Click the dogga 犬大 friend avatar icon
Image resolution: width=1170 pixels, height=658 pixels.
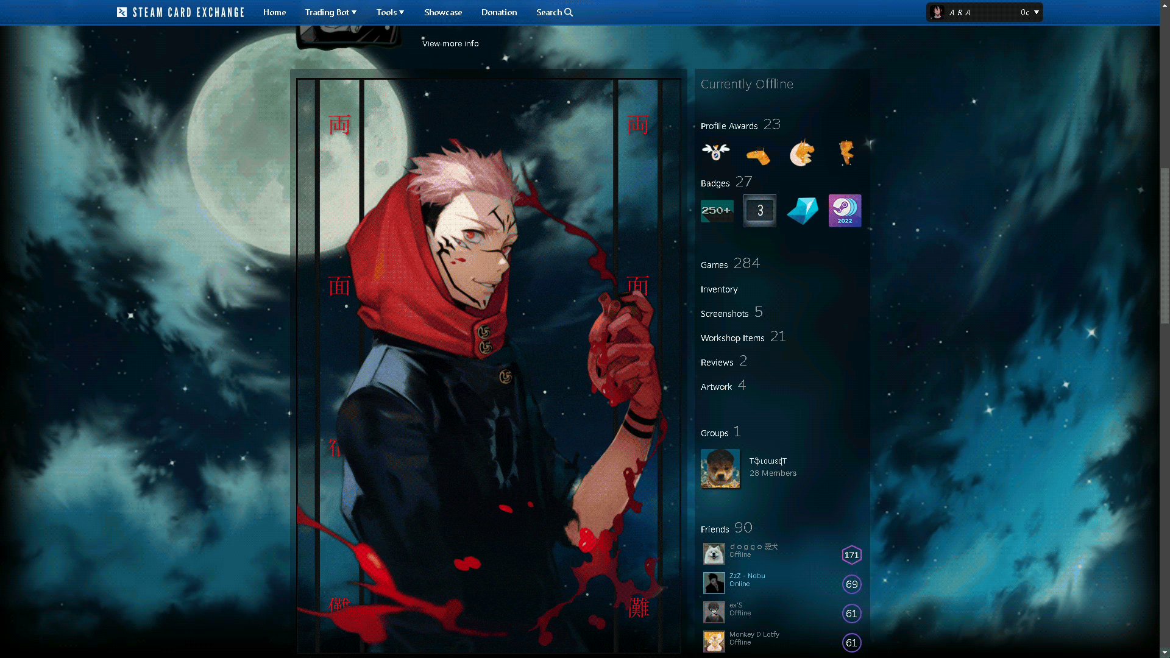(713, 554)
